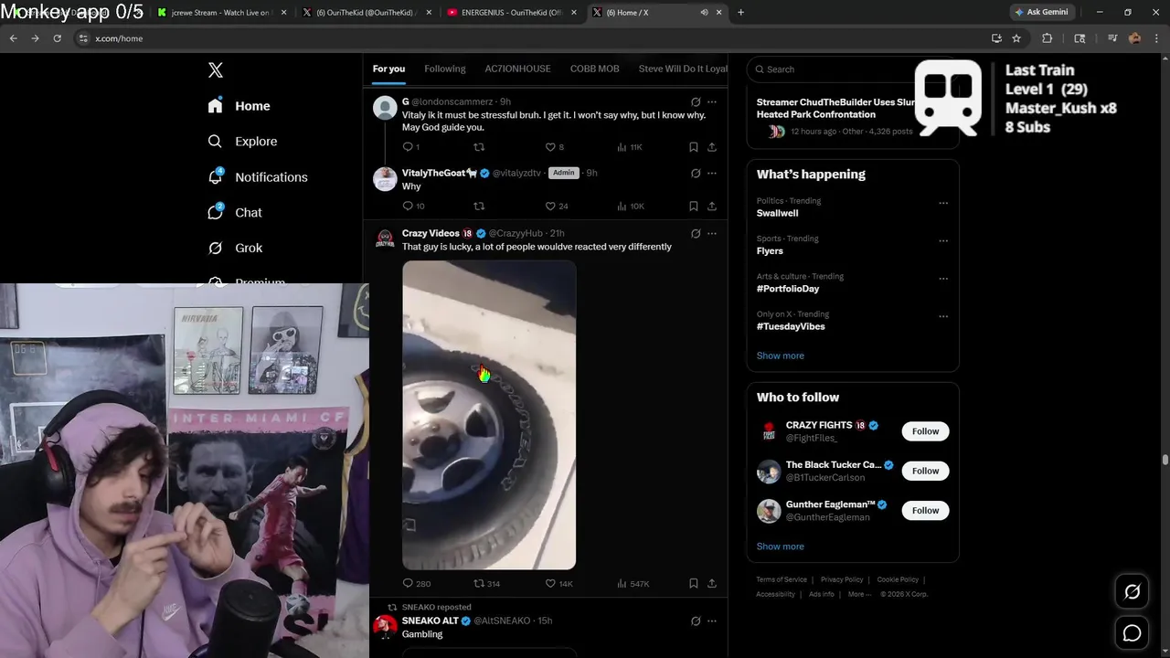Repost the londonscammerz post

pos(478,147)
